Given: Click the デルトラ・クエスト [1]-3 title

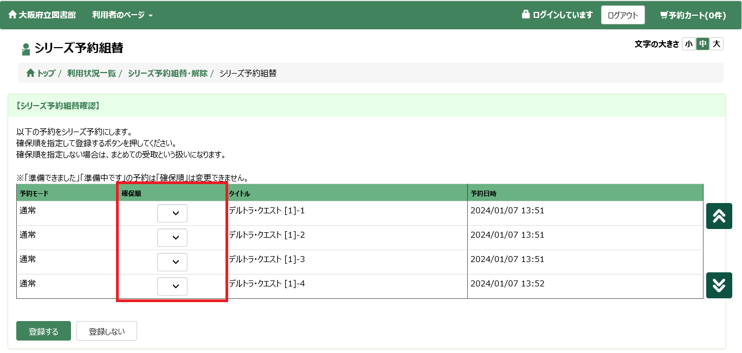Looking at the screenshot, I should pyautogui.click(x=267, y=259).
